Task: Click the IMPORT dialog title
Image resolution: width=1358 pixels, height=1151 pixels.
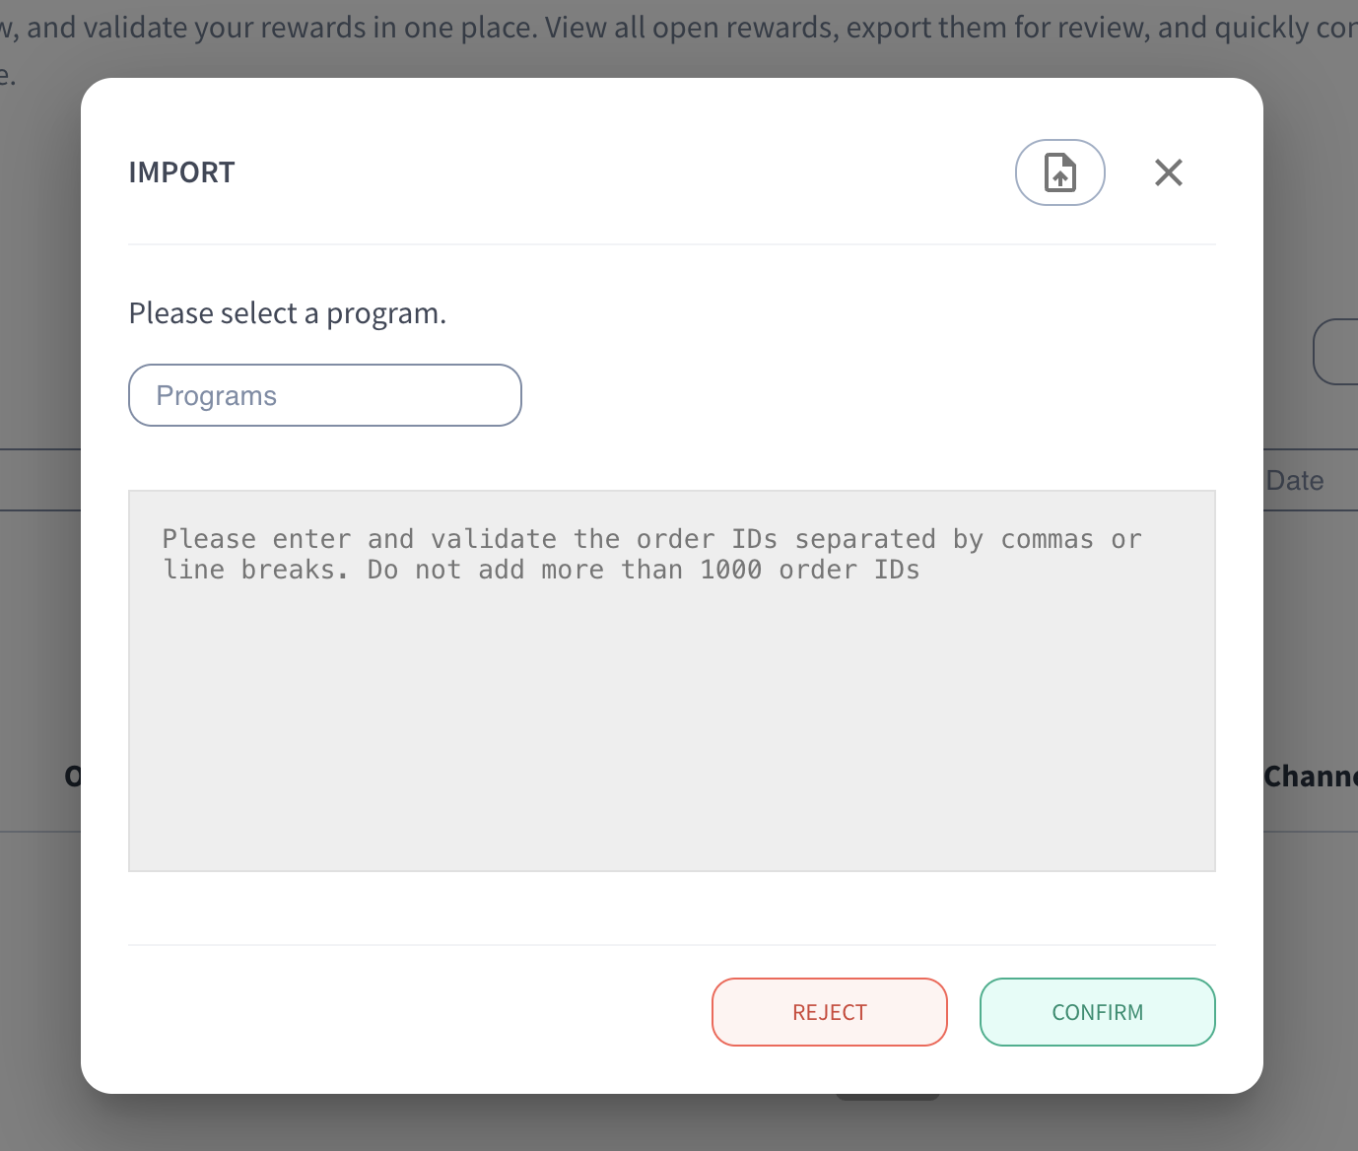Action: point(181,172)
